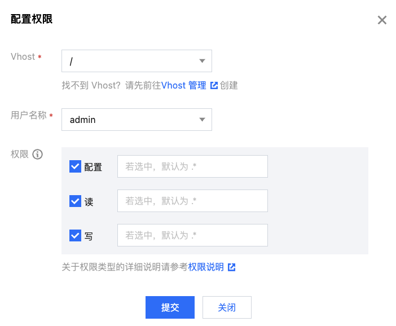The height and width of the screenshot is (326, 396).
Task: Focus the 配置 permission regex input
Action: (x=192, y=167)
